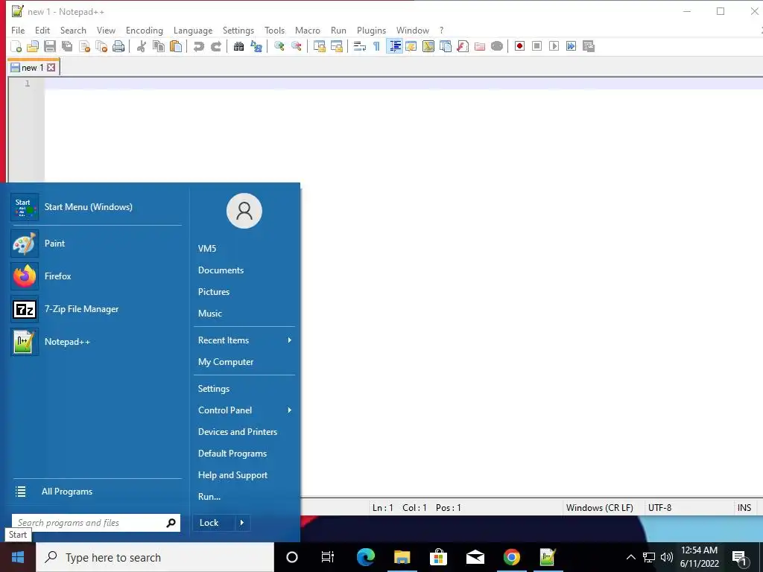Launch Firefox from the Start menu
Image resolution: width=763 pixels, height=572 pixels.
(96, 276)
